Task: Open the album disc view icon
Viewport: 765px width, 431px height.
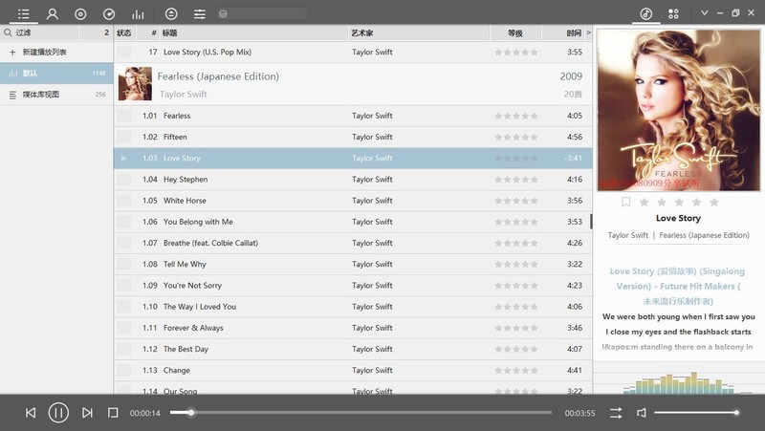Action: pyautogui.click(x=80, y=14)
